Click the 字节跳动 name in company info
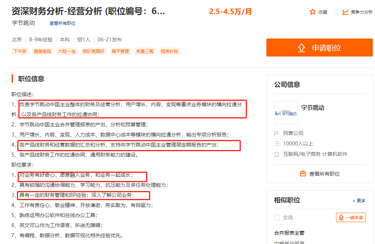 (313, 108)
